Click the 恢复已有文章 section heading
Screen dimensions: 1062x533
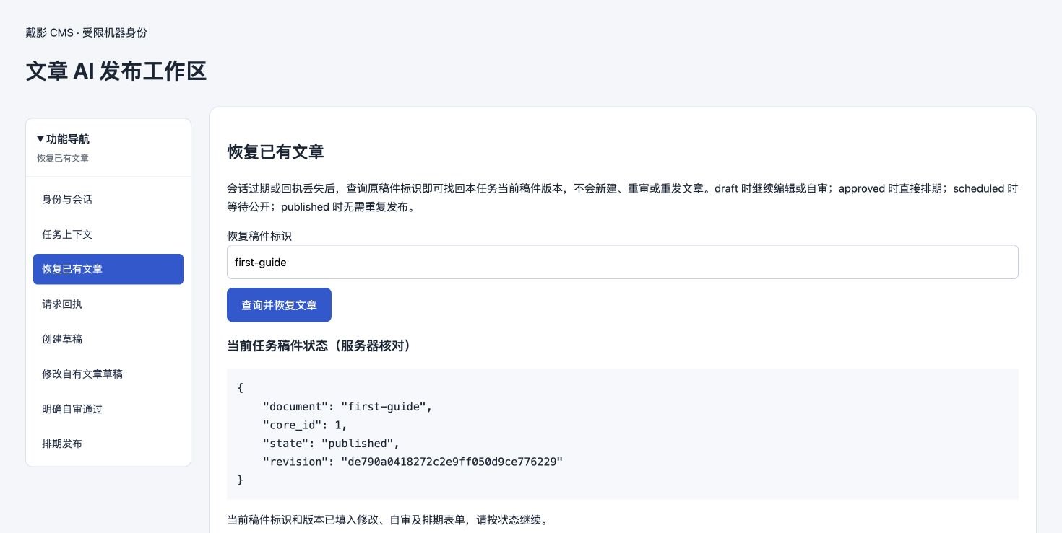(275, 152)
